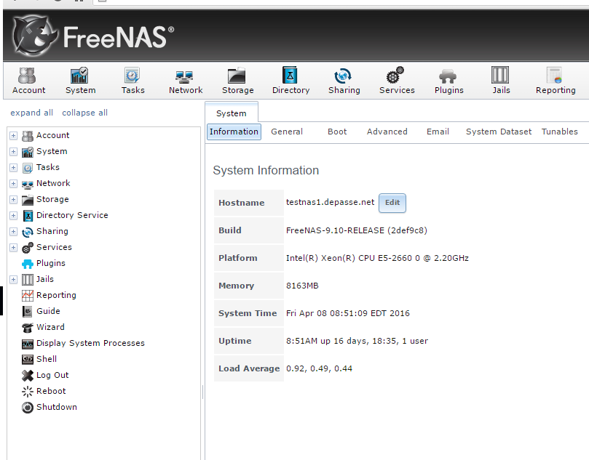Click the collapse all link
The height and width of the screenshot is (460, 589).
tap(84, 113)
